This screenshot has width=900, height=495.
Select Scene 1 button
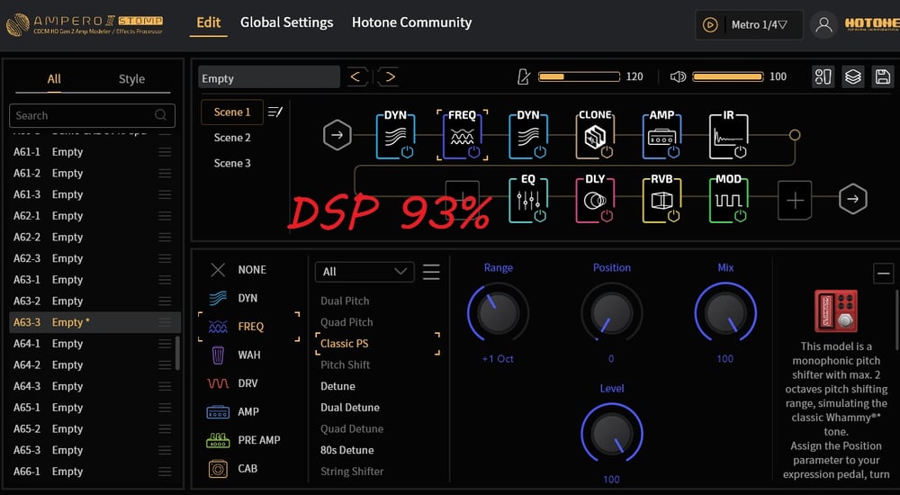tap(232, 112)
